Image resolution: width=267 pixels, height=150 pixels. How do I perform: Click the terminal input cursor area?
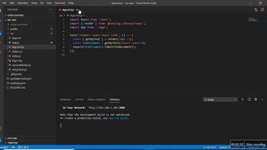point(61,125)
